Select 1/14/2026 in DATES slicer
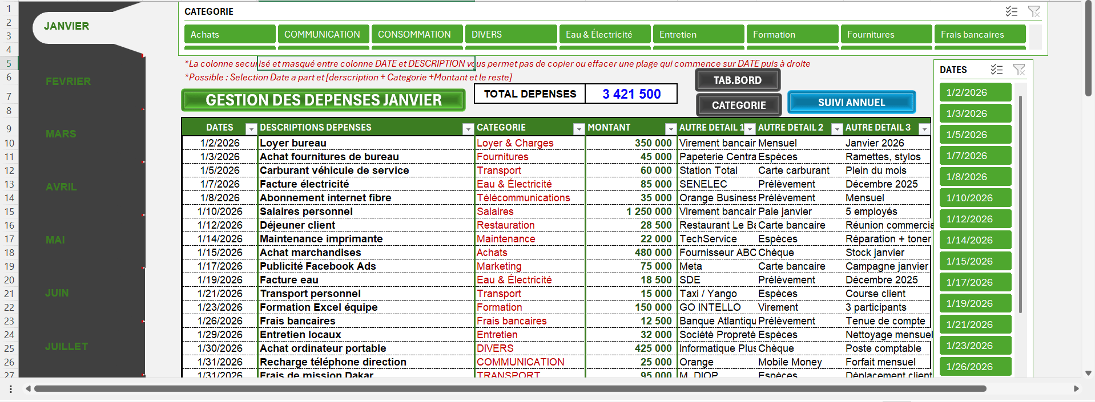This screenshot has height=402, width=1095. [x=976, y=240]
